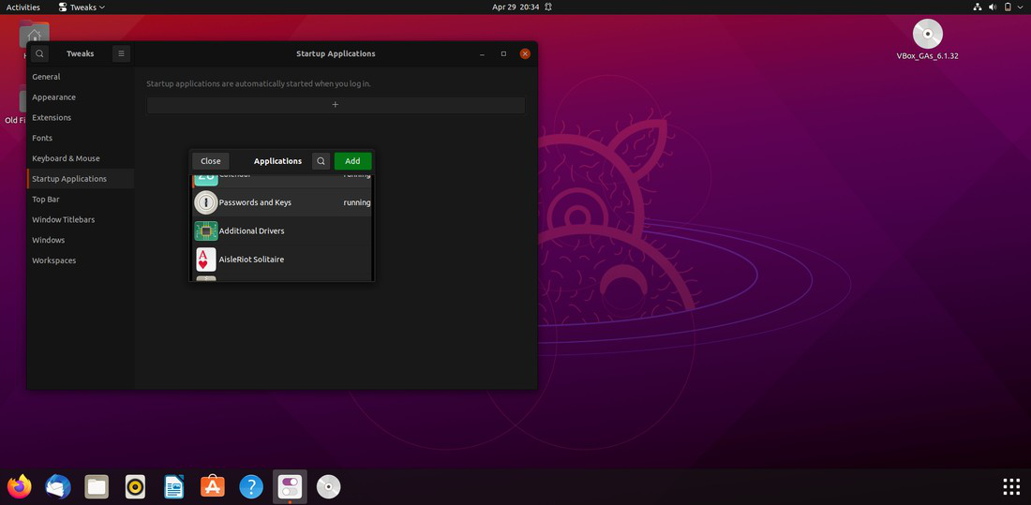The image size is (1031, 505).
Task: Open the Top Bar settings page
Action: click(x=81, y=200)
